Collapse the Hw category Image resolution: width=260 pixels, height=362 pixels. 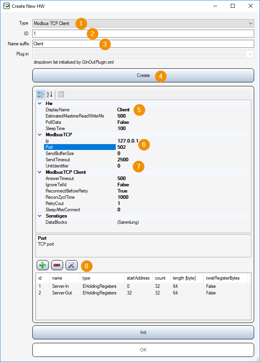pos(40,103)
